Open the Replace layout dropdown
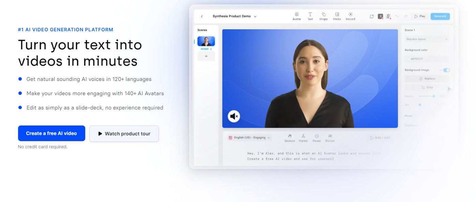Viewport: 476px width, 202px height. pos(427,39)
